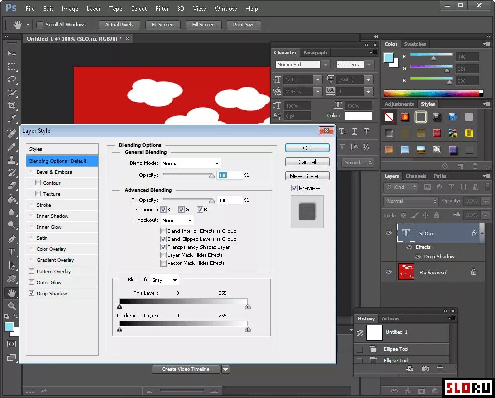
Task: Click the Fill Opacity slider handle
Action: click(x=212, y=201)
